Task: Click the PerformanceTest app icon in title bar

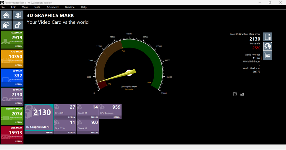Action: pyautogui.click(x=2, y=3)
